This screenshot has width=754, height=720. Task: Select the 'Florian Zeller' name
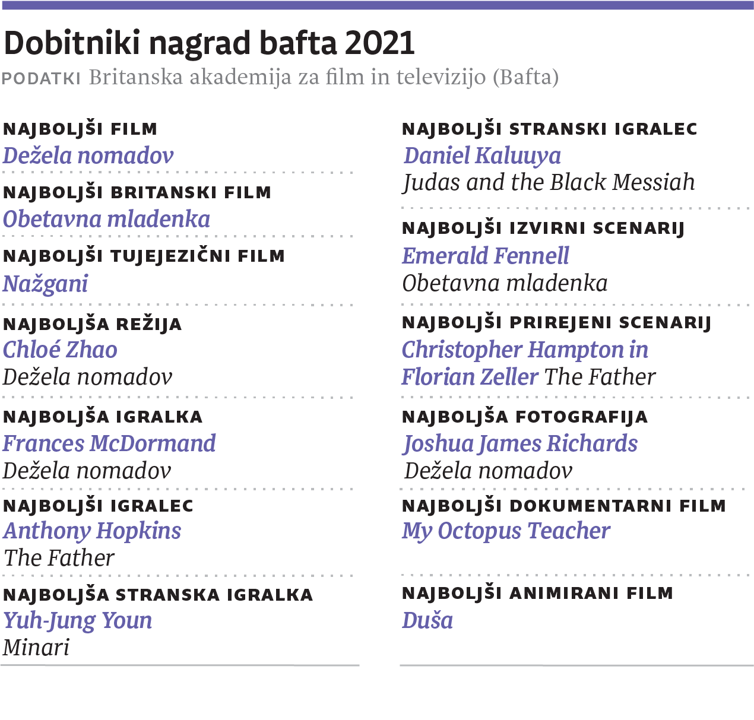[470, 377]
